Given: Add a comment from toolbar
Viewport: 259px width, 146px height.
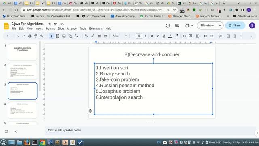Looking at the screenshot, I should tap(190, 36).
